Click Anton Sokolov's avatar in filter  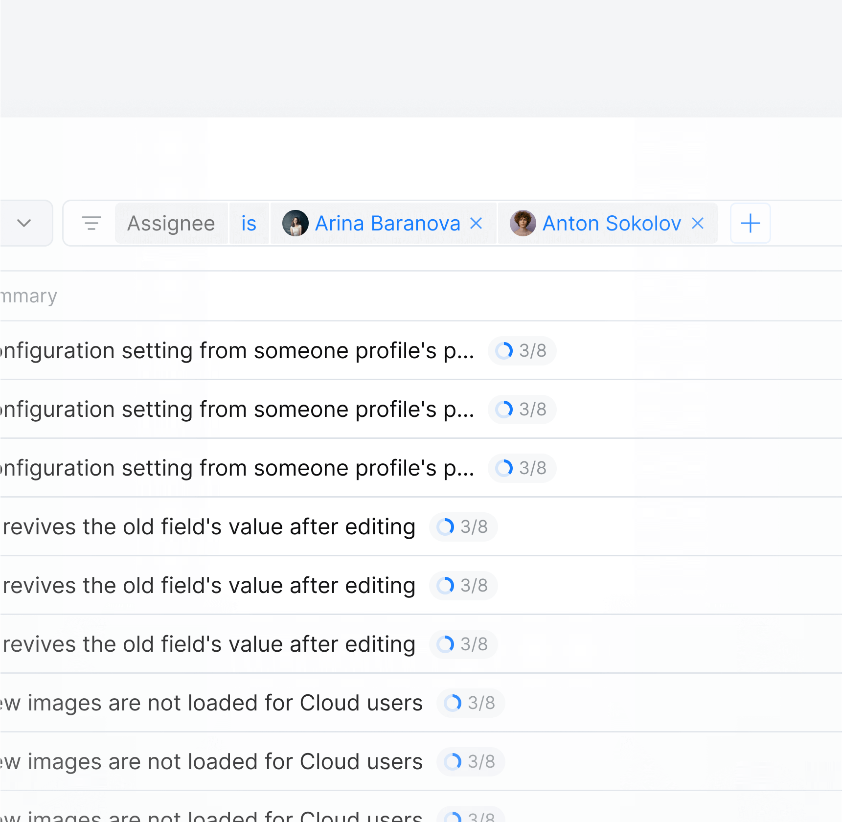(x=523, y=224)
